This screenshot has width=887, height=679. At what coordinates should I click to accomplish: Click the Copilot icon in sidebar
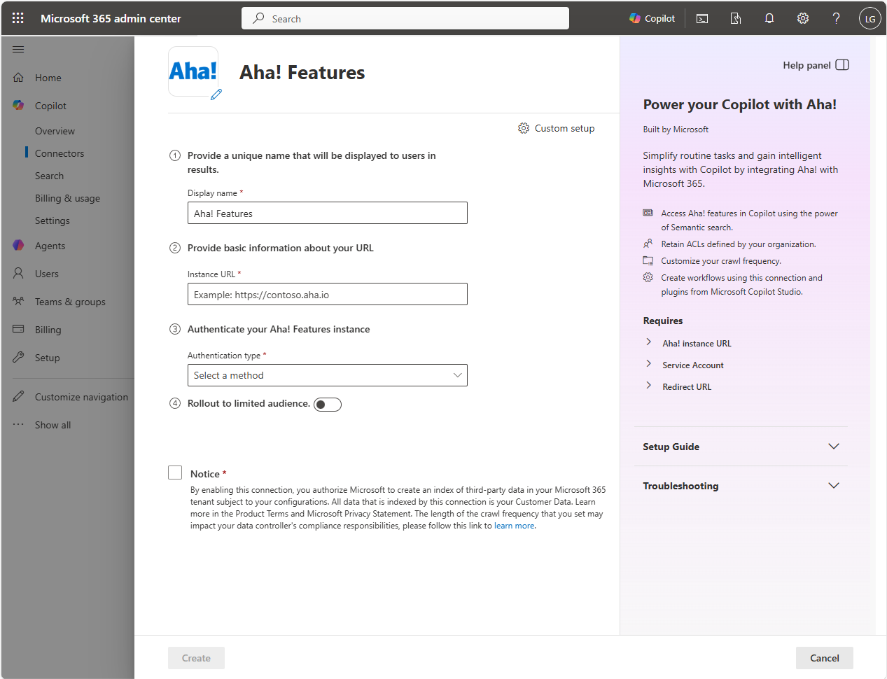[x=18, y=106]
